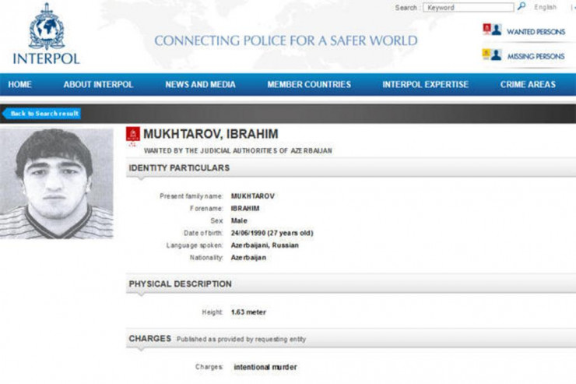576x384 pixels.
Task: Click the red notice icon beside the name heading
Action: coord(132,135)
